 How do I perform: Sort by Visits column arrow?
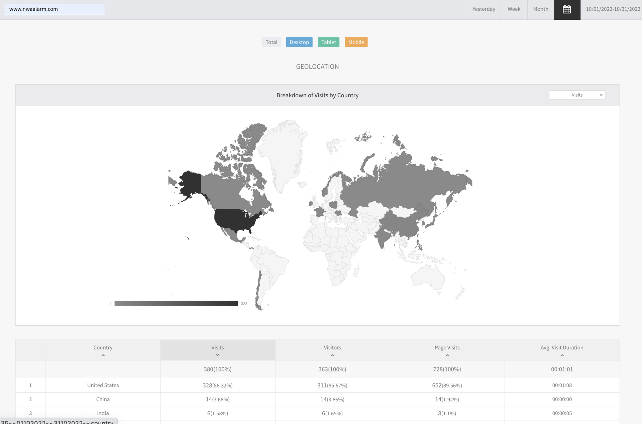(x=217, y=355)
